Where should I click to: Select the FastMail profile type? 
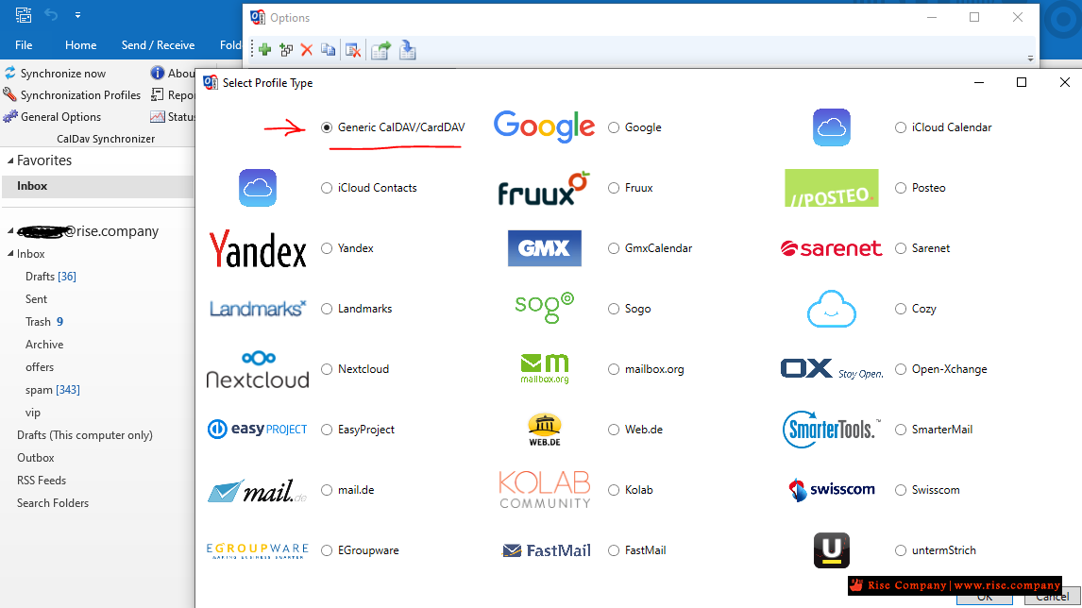[x=614, y=550]
